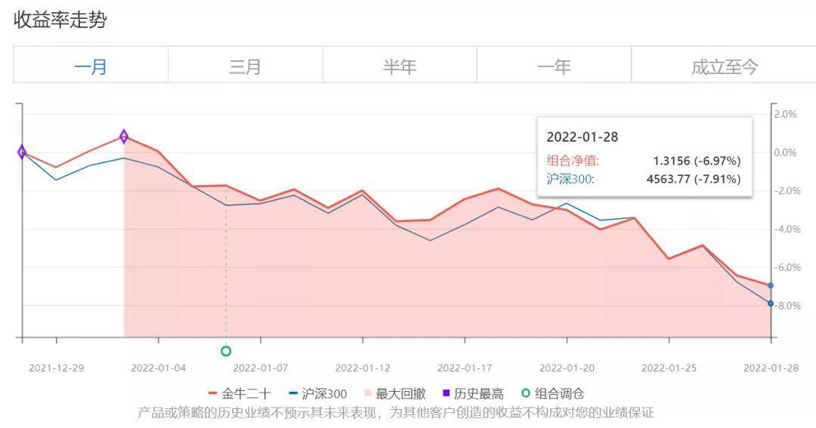Show the 一年 performance tab
The width and height of the screenshot is (816, 428).
(x=554, y=66)
